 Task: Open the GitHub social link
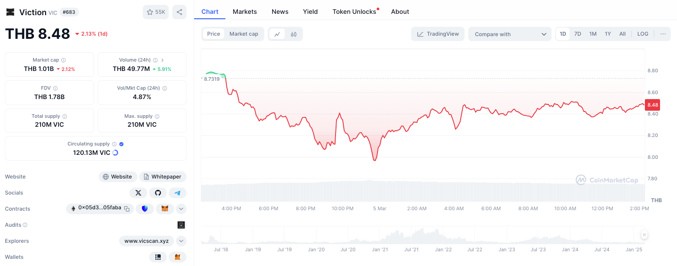(158, 193)
